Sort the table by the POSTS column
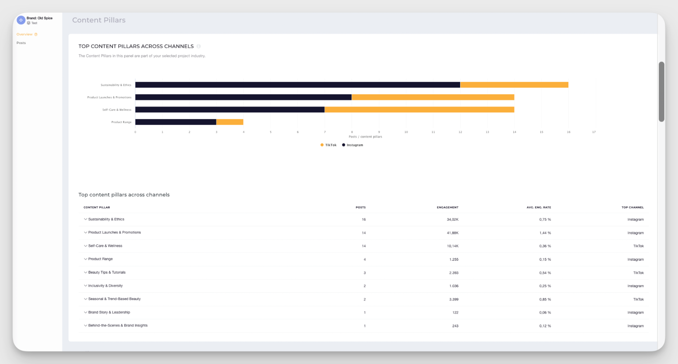 tap(360, 207)
